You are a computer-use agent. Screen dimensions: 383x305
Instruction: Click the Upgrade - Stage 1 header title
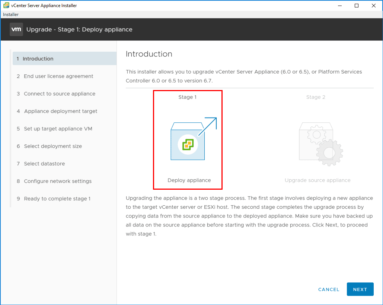79,29
